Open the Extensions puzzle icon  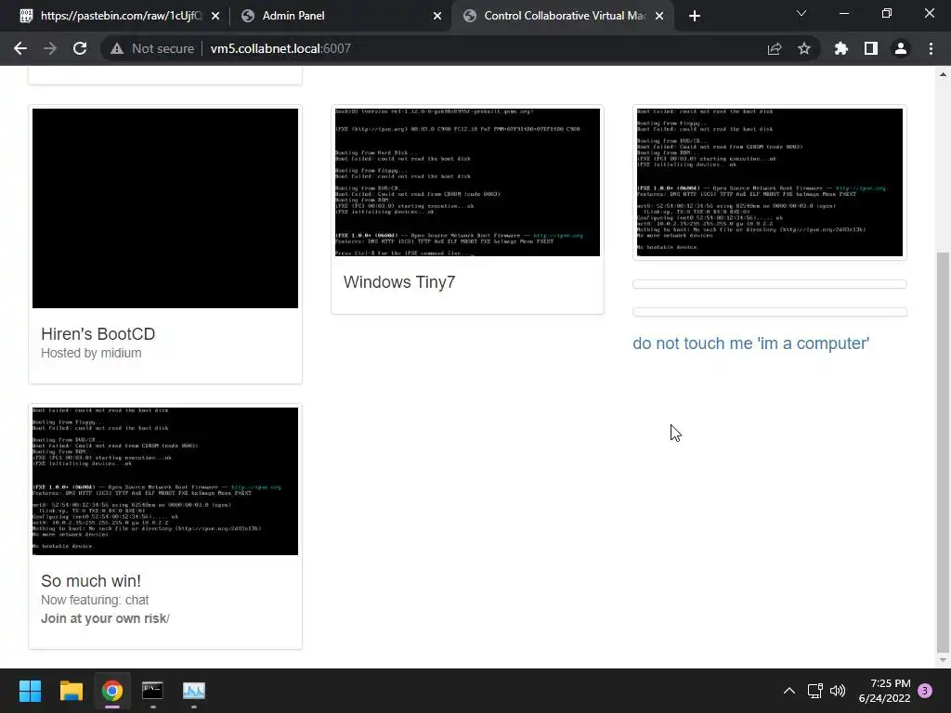841,48
